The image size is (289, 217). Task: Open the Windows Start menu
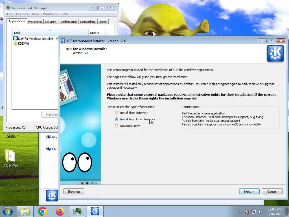(8, 211)
